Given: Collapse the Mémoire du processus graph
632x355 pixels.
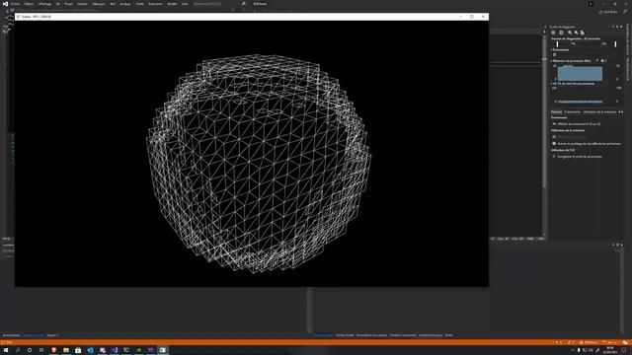Looking at the screenshot, I should (x=552, y=61).
